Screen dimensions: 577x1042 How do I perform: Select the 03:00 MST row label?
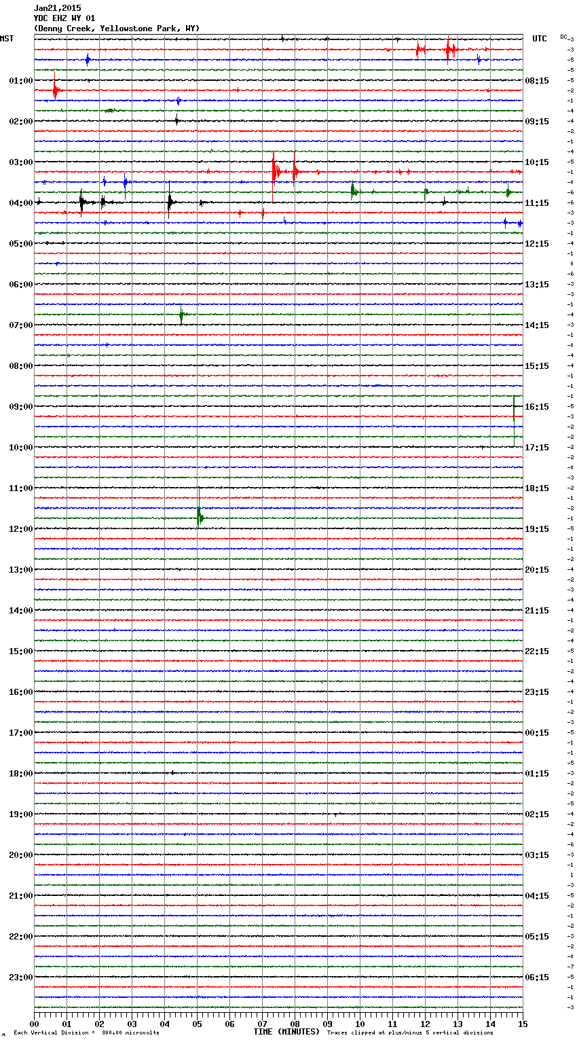coord(20,162)
